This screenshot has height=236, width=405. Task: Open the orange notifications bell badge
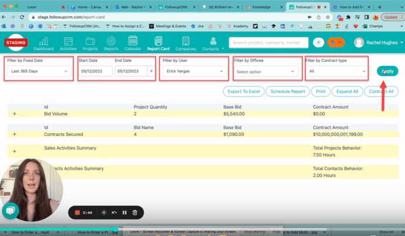(336, 42)
